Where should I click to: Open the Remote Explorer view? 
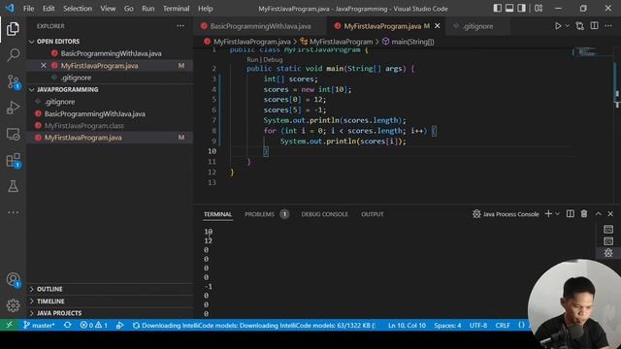tap(13, 134)
